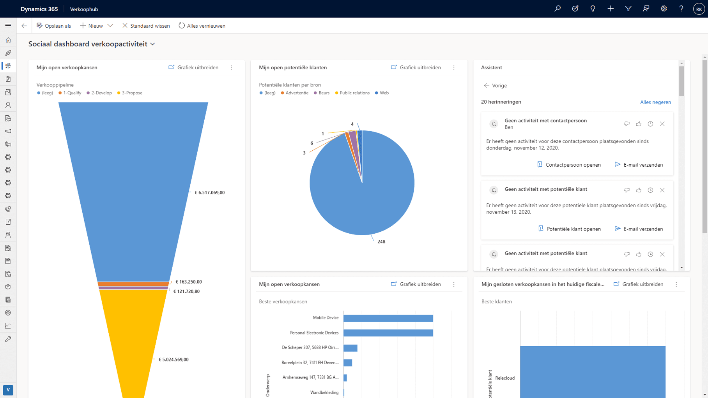
Task: Click Alles vernieuwen command
Action: point(202,26)
